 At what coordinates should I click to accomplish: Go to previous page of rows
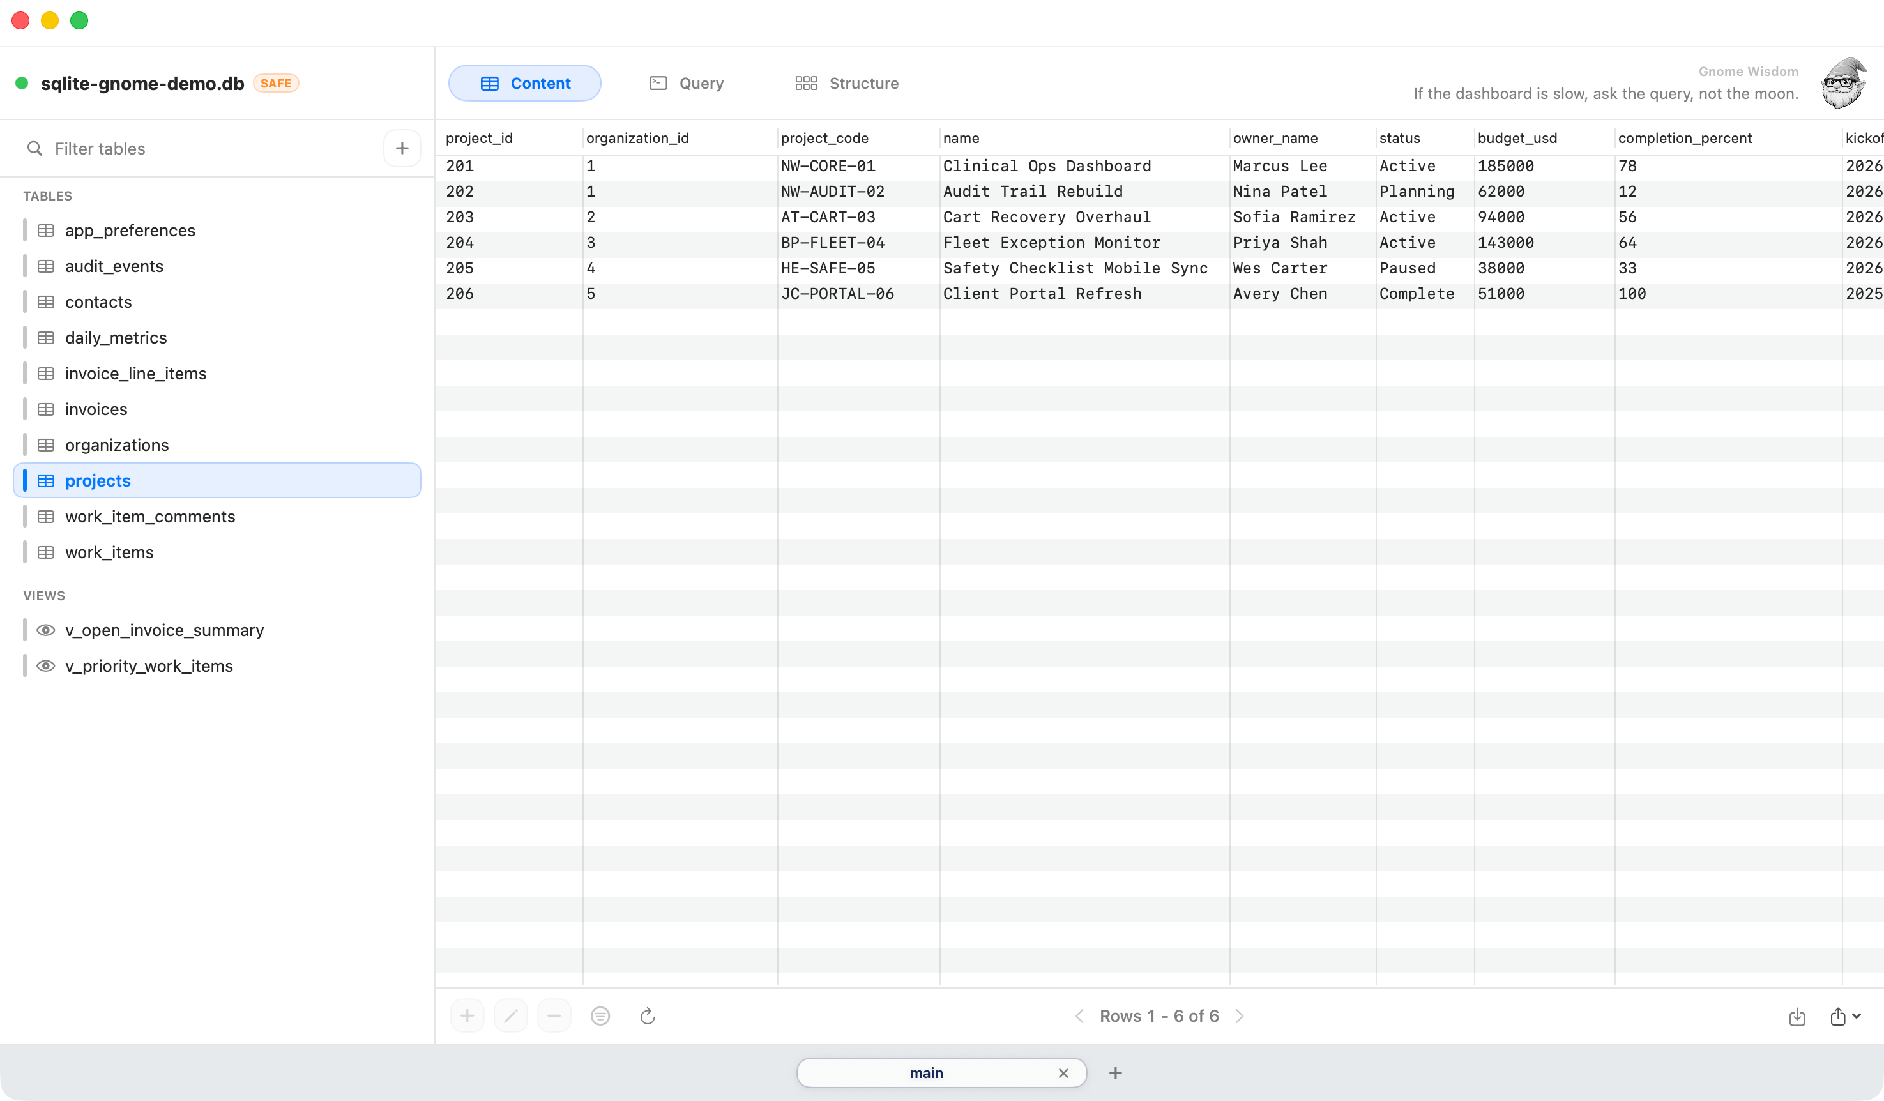pos(1079,1016)
